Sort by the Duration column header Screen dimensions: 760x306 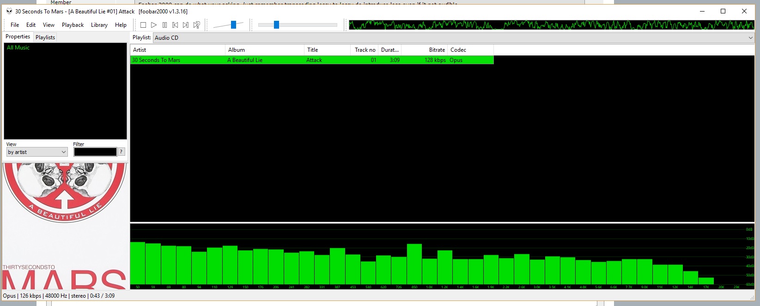tap(389, 50)
